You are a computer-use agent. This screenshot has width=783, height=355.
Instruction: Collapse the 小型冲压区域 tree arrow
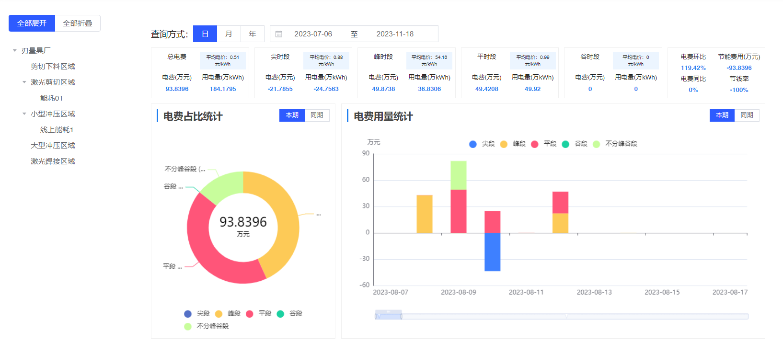[24, 114]
